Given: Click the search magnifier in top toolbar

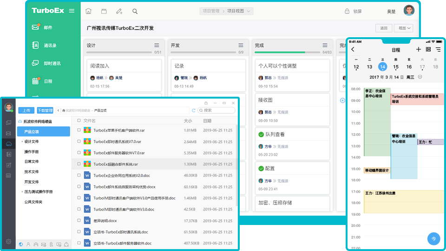Looking at the screenshot, I should pyautogui.click(x=135, y=11).
